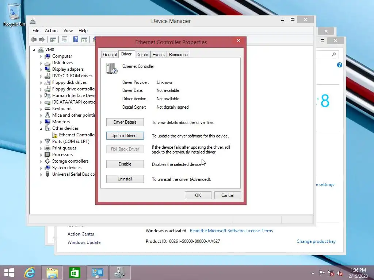
Task: Click the Driver Details button
Action: click(125, 122)
